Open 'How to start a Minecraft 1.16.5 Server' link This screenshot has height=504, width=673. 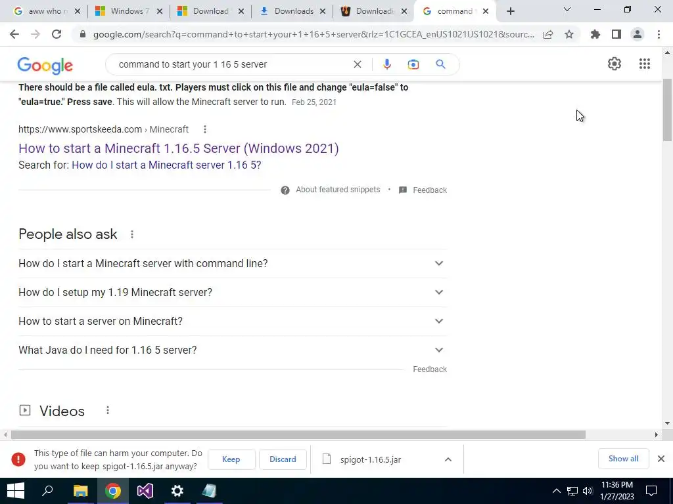pyautogui.click(x=179, y=148)
